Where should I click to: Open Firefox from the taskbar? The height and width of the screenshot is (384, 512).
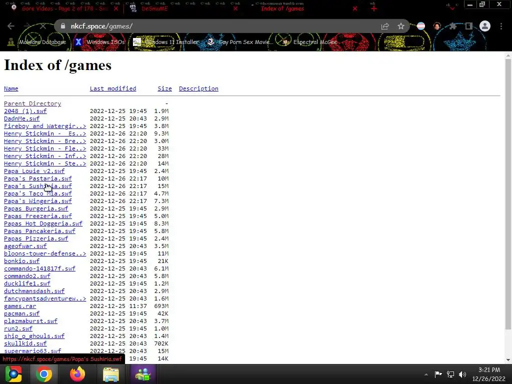pos(77,374)
